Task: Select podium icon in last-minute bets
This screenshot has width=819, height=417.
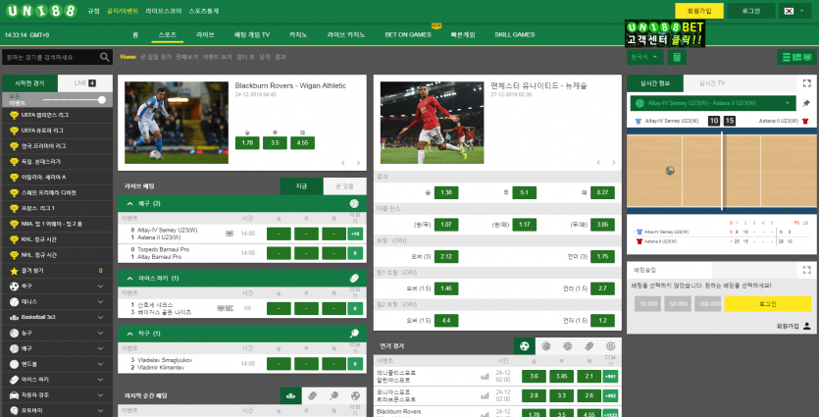Action: [x=291, y=396]
